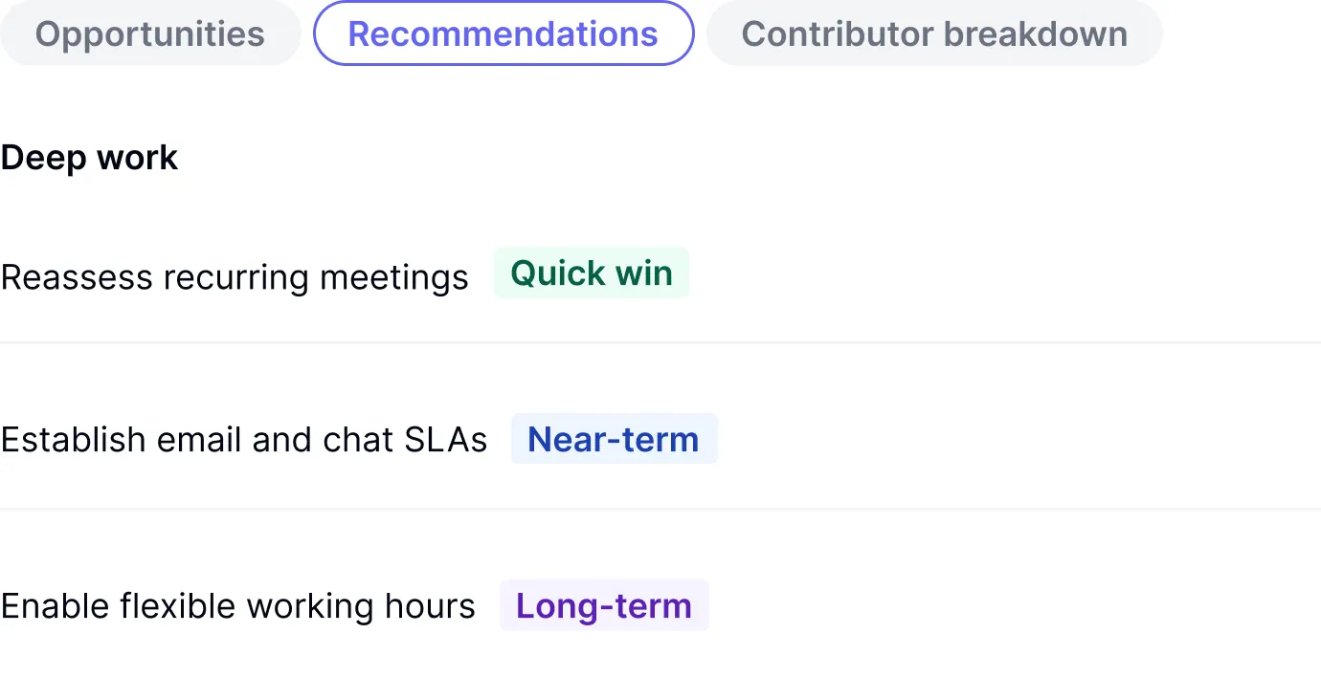Click the word Recommendations in the outlined pill

[504, 34]
